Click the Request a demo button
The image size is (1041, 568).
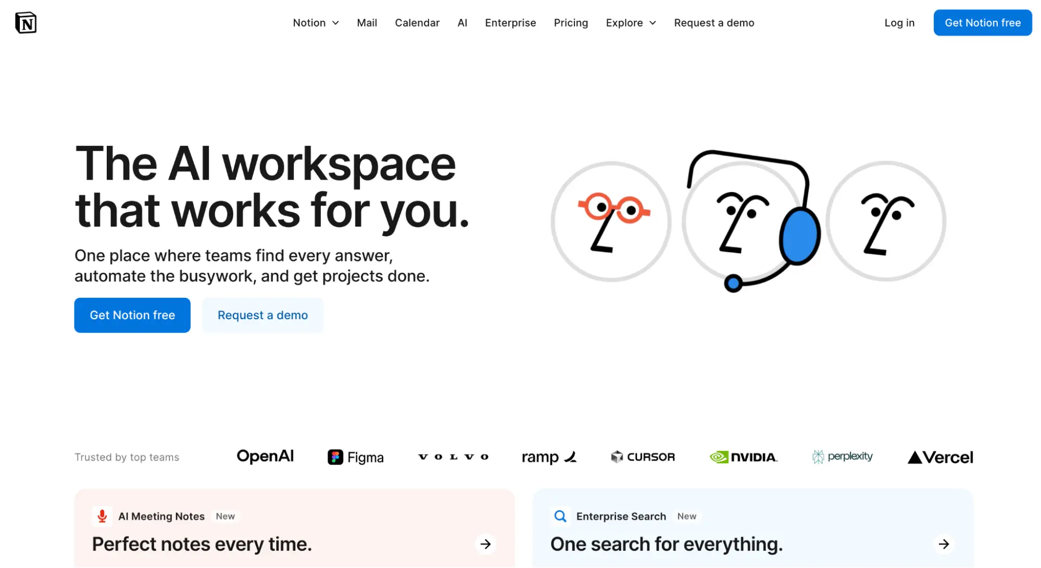click(262, 315)
